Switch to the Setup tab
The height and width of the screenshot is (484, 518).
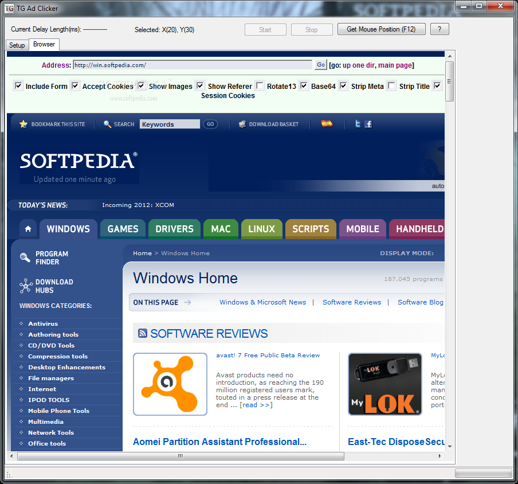tap(17, 45)
